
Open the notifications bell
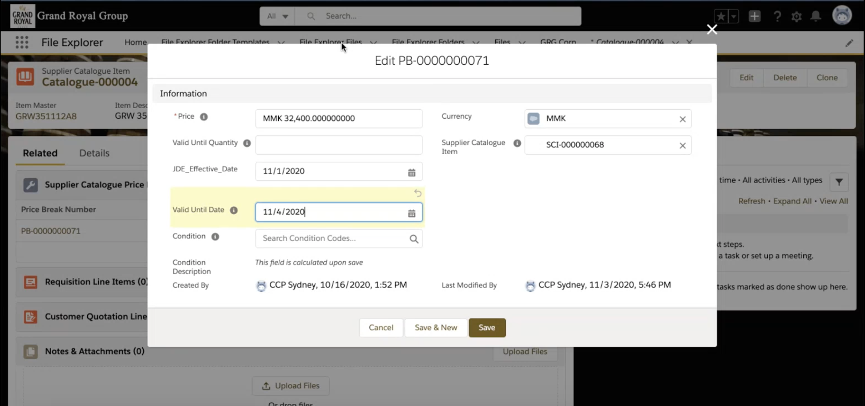tap(816, 16)
